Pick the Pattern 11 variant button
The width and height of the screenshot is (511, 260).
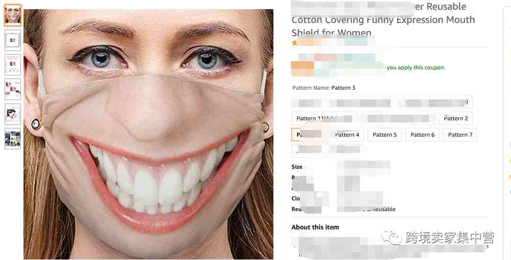324,118
